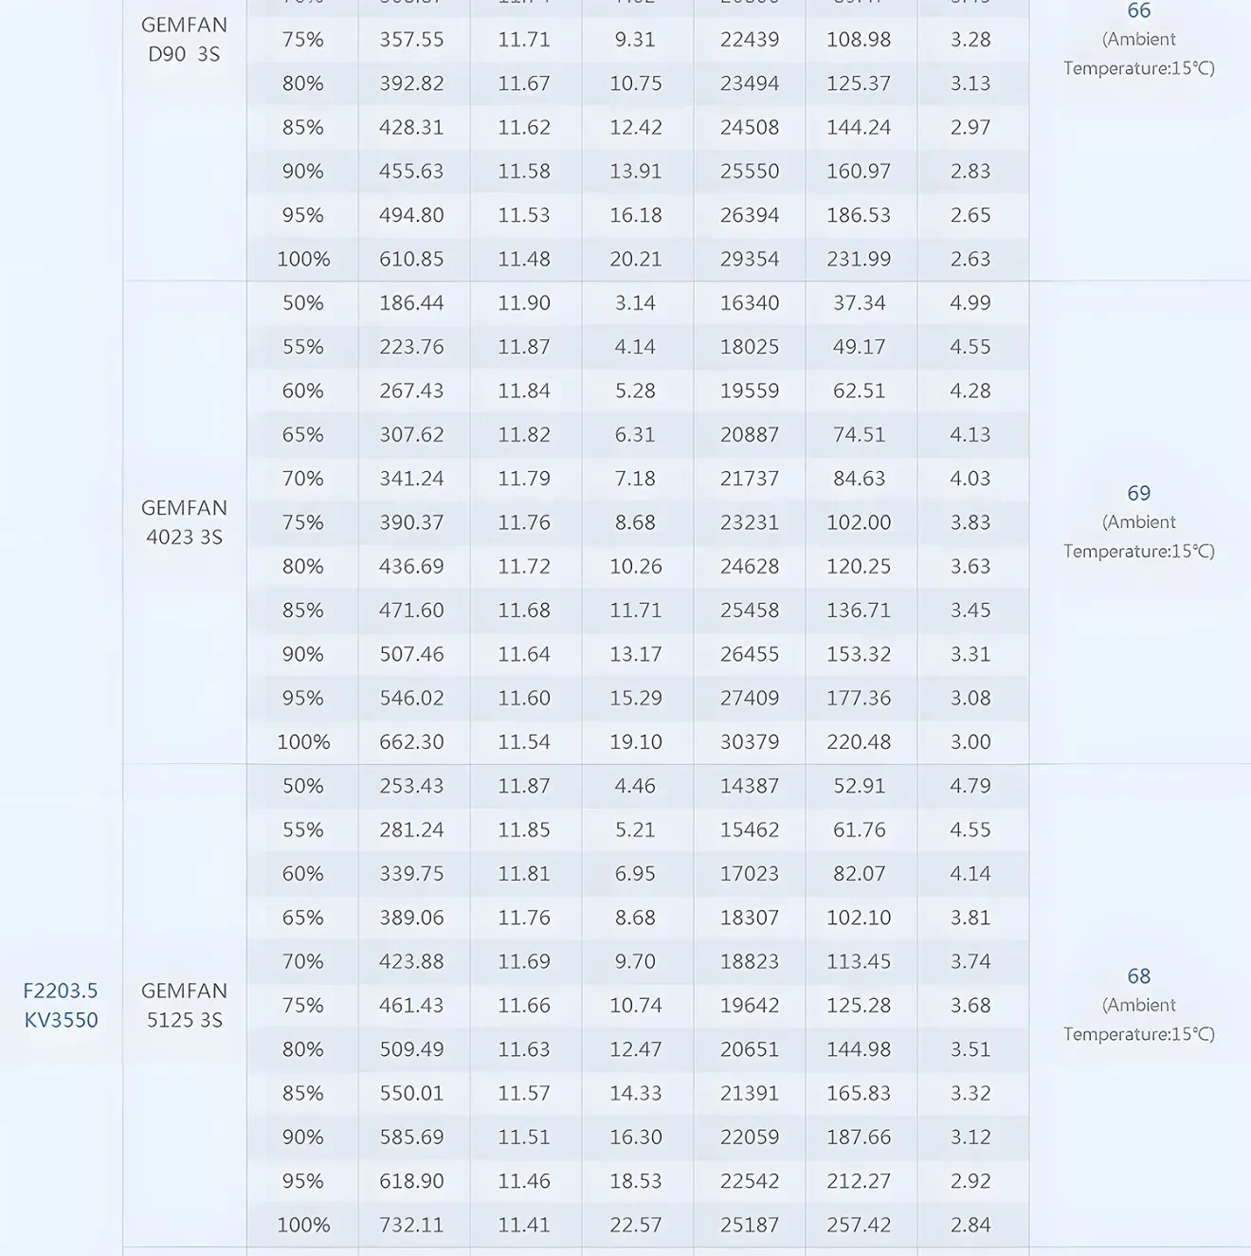Select the 610.85 cell
Image resolution: width=1251 pixels, height=1256 pixels.
[x=411, y=259]
